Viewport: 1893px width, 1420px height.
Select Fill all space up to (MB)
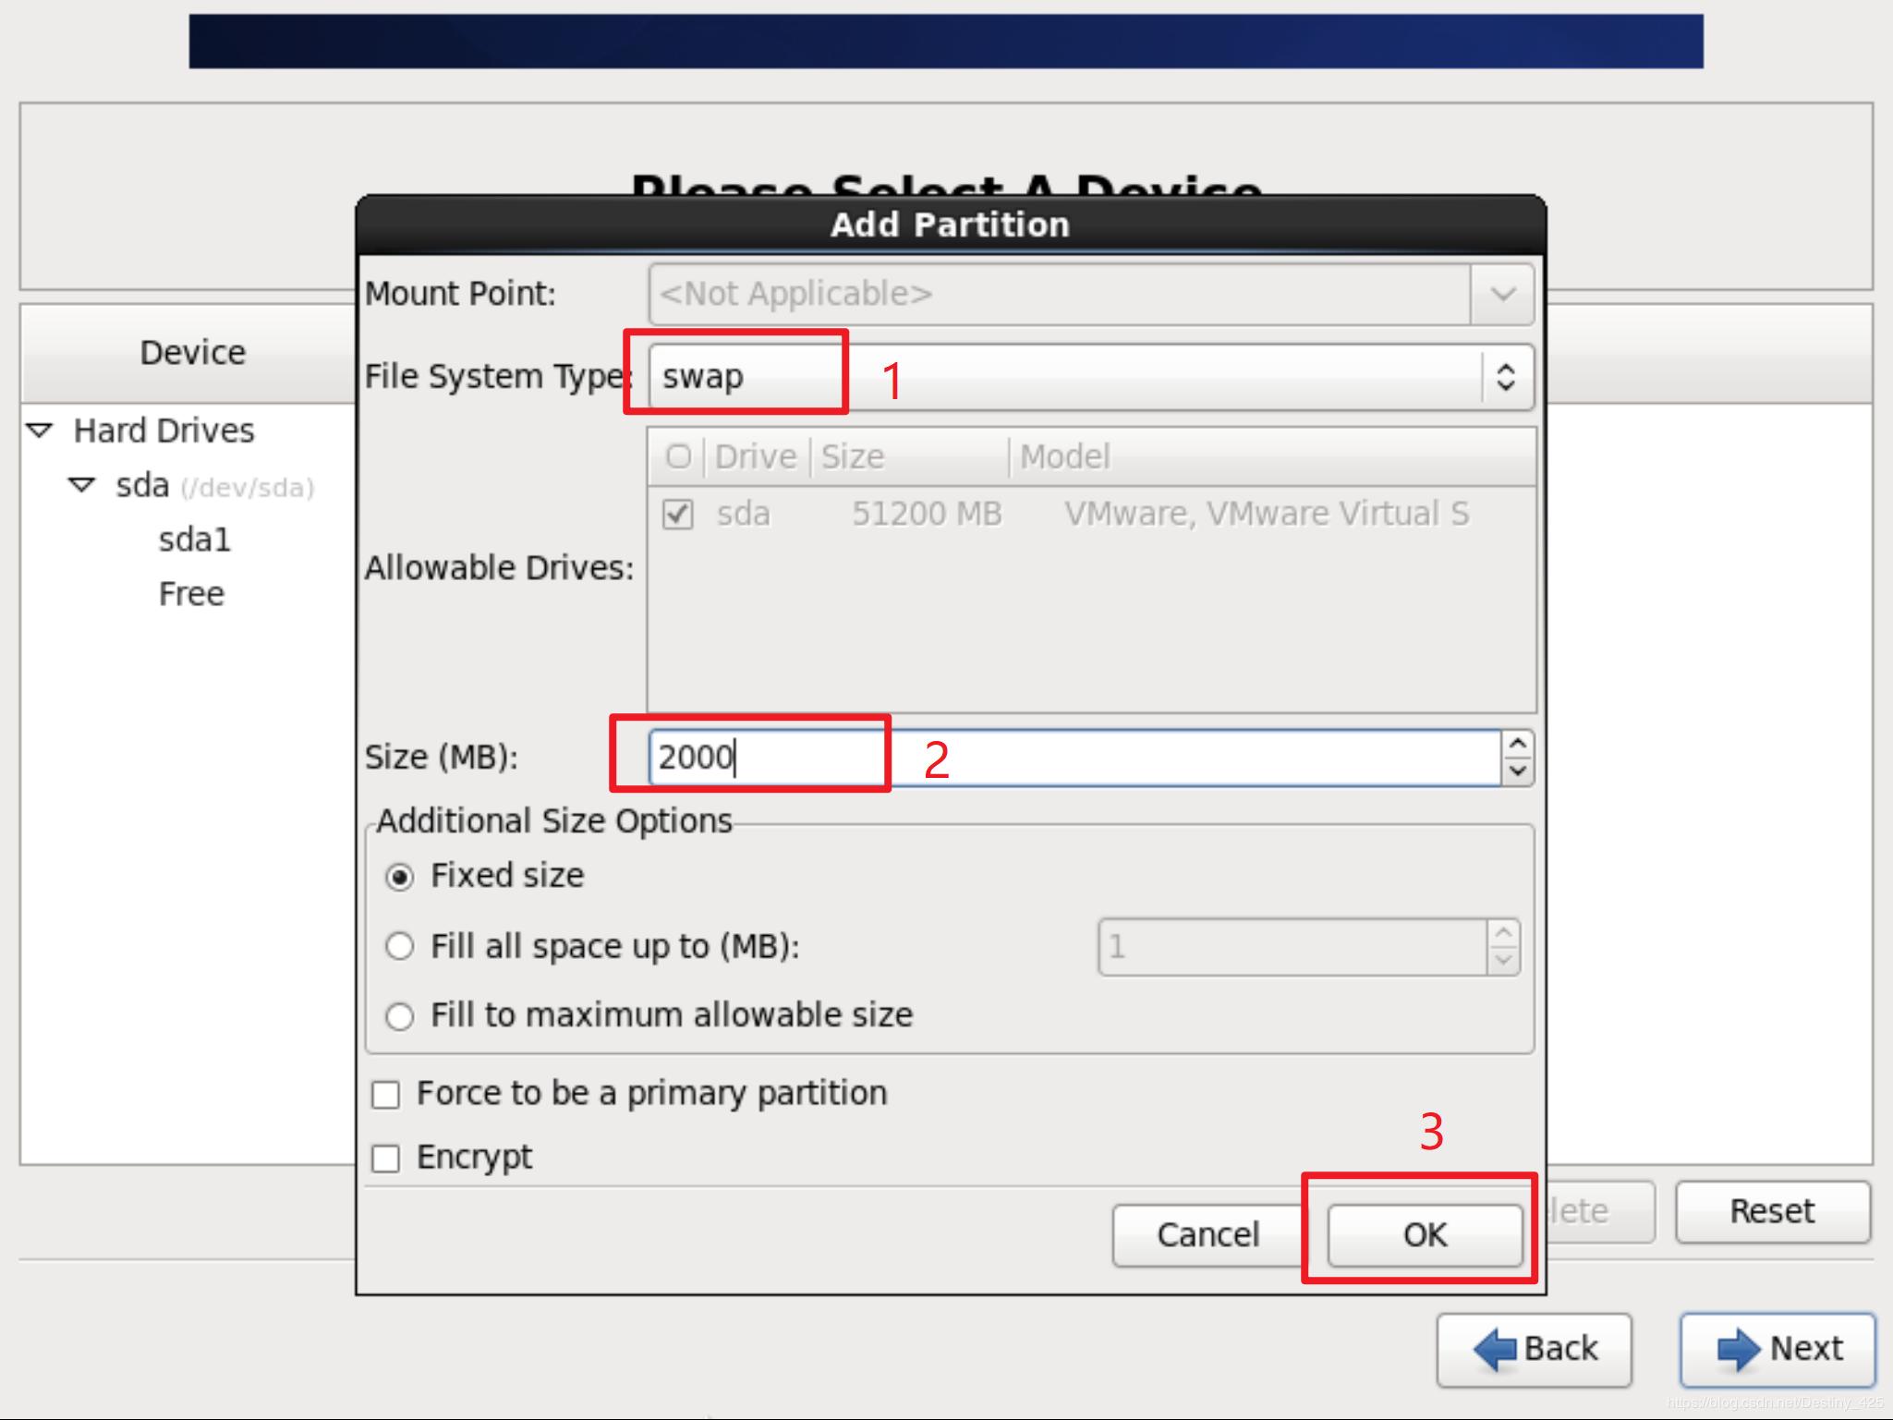pos(399,947)
